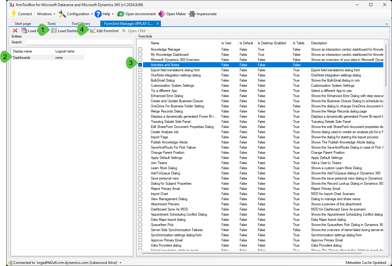Image resolution: width=392 pixels, height=266 pixels.
Task: Tick the QueueItem Pick checkbox
Action: (140, 225)
